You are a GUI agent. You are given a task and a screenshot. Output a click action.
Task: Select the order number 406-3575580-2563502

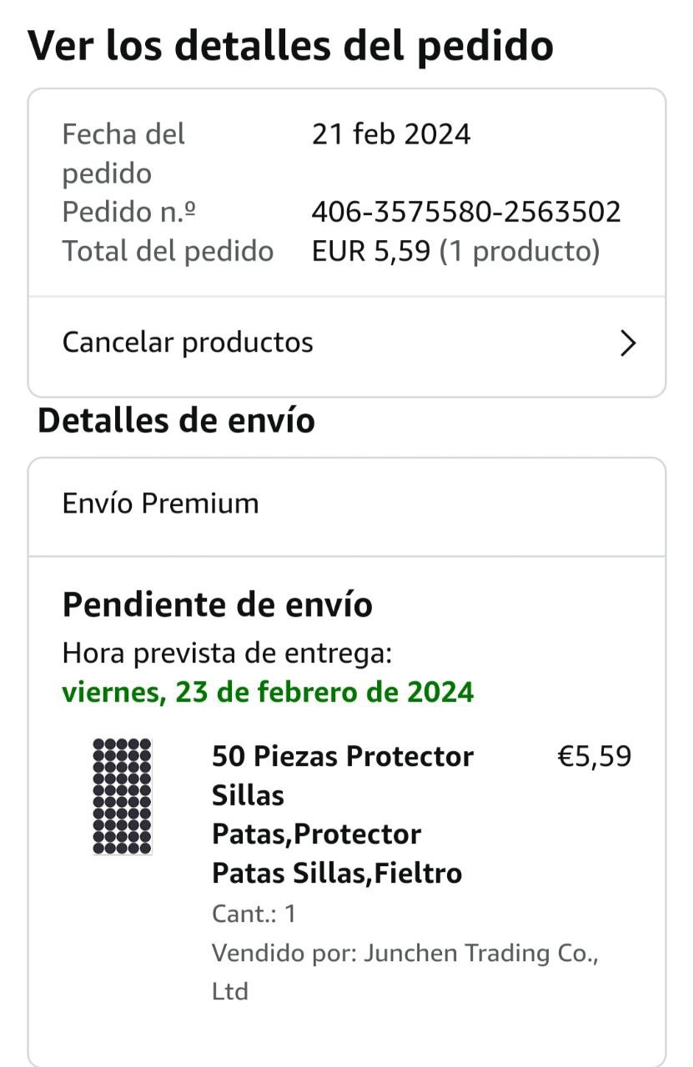(466, 212)
